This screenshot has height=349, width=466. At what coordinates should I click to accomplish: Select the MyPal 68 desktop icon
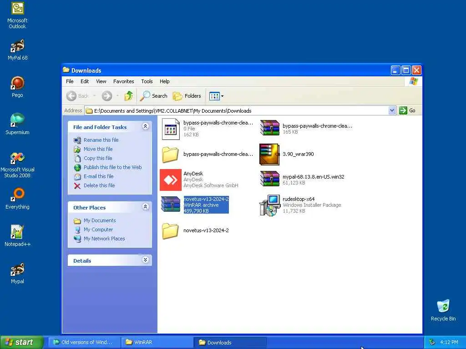pos(17,49)
